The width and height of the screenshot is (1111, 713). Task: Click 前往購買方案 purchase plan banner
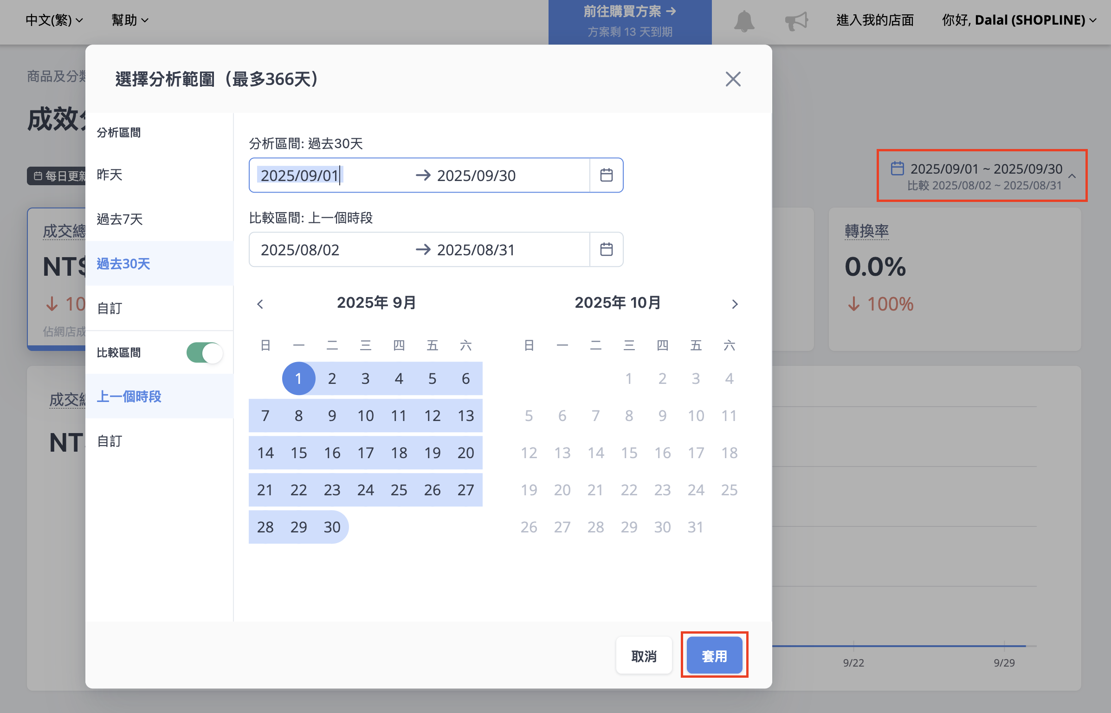(630, 22)
